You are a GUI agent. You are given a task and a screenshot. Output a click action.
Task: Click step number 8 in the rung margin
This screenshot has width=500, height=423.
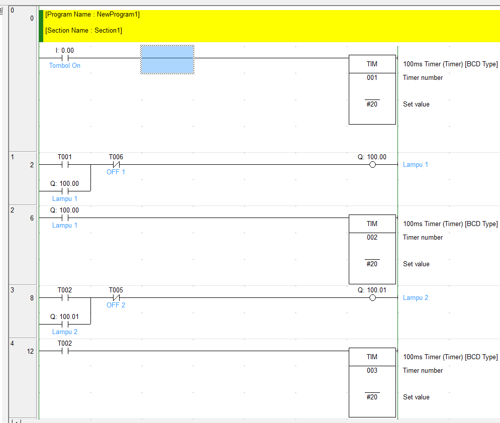pyautogui.click(x=32, y=298)
